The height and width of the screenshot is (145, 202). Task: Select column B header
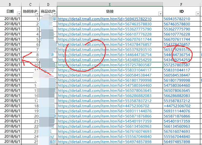(10, 4)
